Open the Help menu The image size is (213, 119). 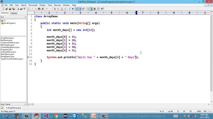pyautogui.click(x=74, y=5)
